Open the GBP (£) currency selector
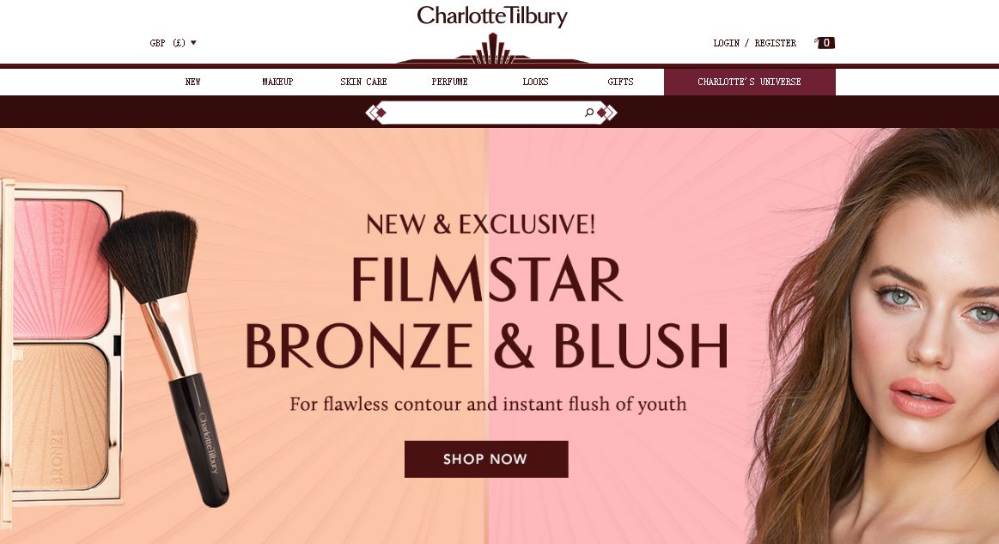The image size is (999, 544). [x=174, y=43]
